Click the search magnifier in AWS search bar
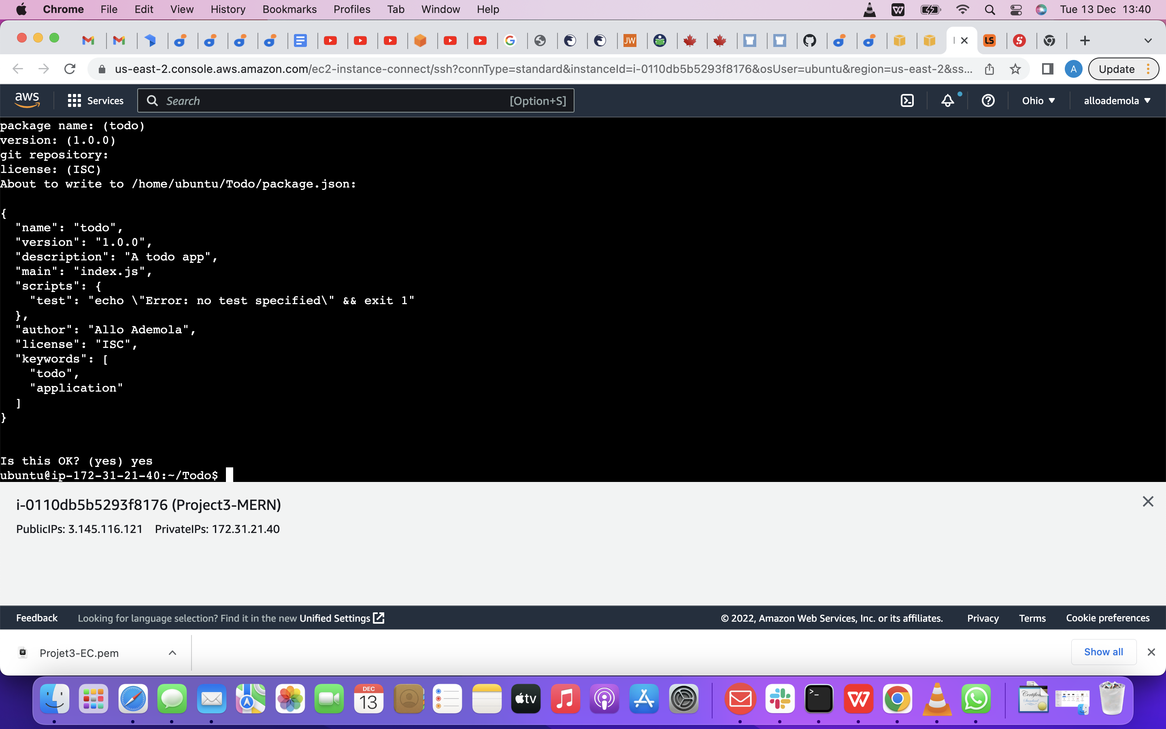 [152, 100]
